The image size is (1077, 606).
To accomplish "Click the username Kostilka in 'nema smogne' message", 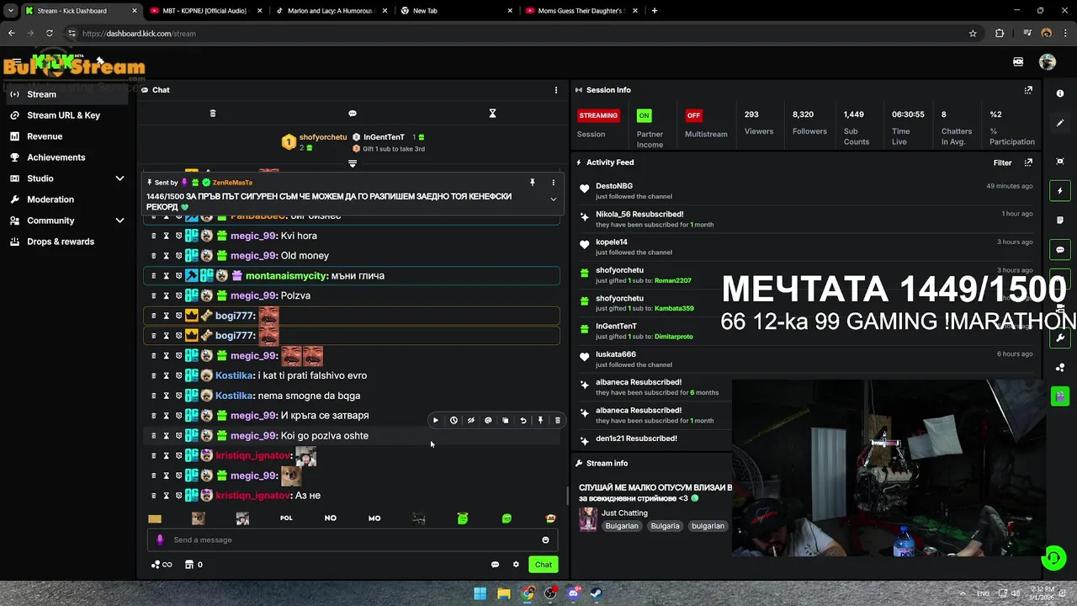I will point(234,396).
